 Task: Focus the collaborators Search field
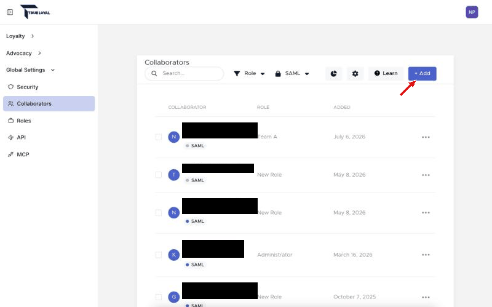pos(184,73)
